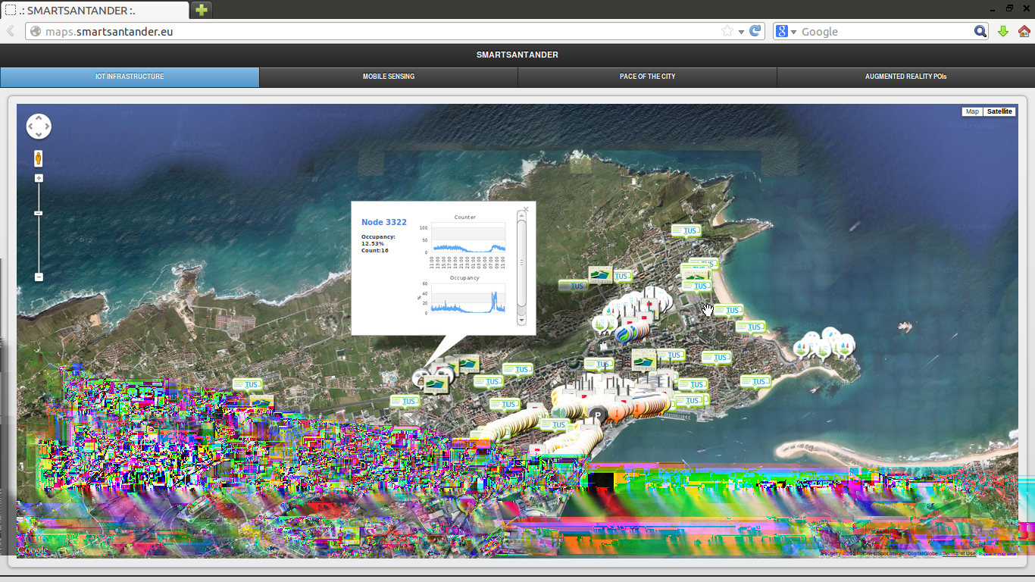Click the orange thermometer marker near harbor
This screenshot has height=582, width=1035.
[615, 411]
